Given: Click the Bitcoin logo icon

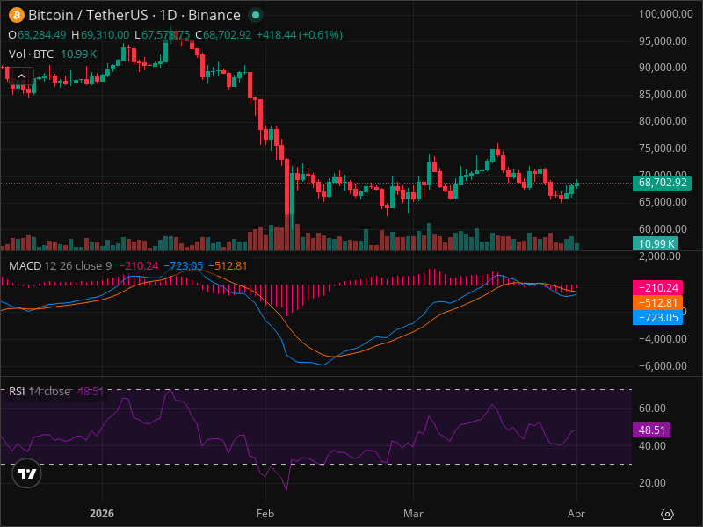Looking at the screenshot, I should (17, 15).
